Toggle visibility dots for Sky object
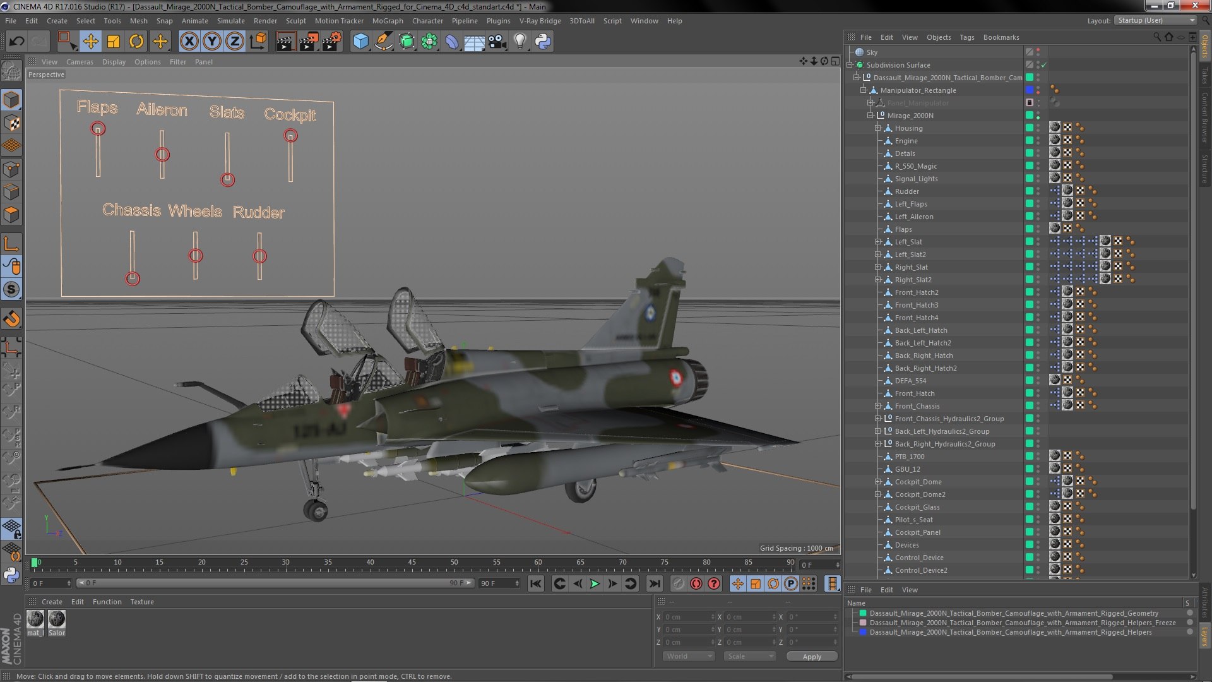Image resolution: width=1212 pixels, height=682 pixels. point(1038,52)
